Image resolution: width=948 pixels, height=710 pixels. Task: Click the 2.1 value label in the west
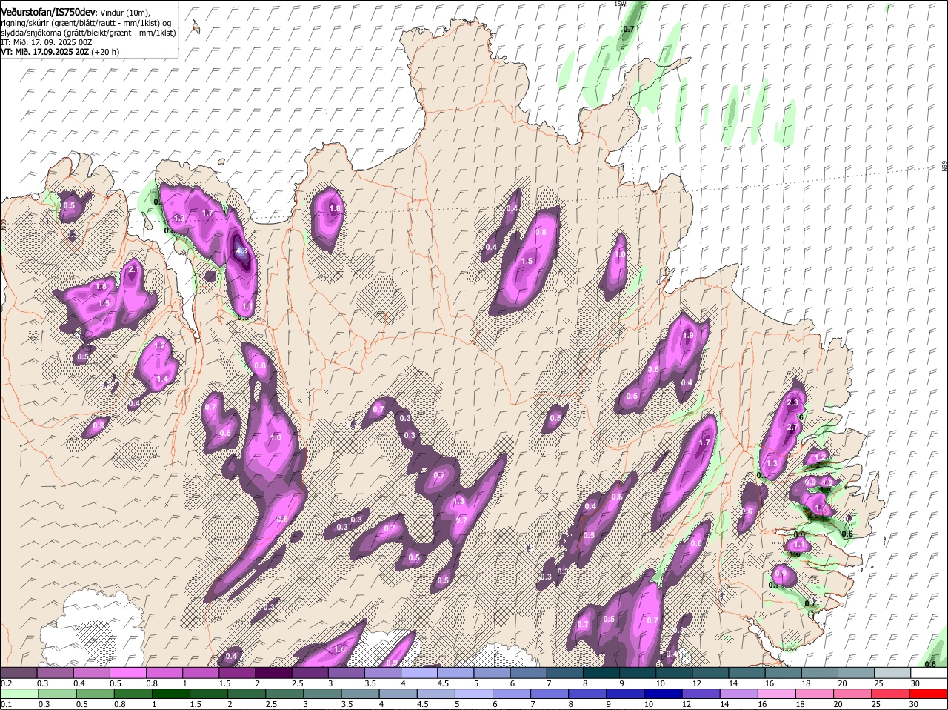(x=134, y=270)
